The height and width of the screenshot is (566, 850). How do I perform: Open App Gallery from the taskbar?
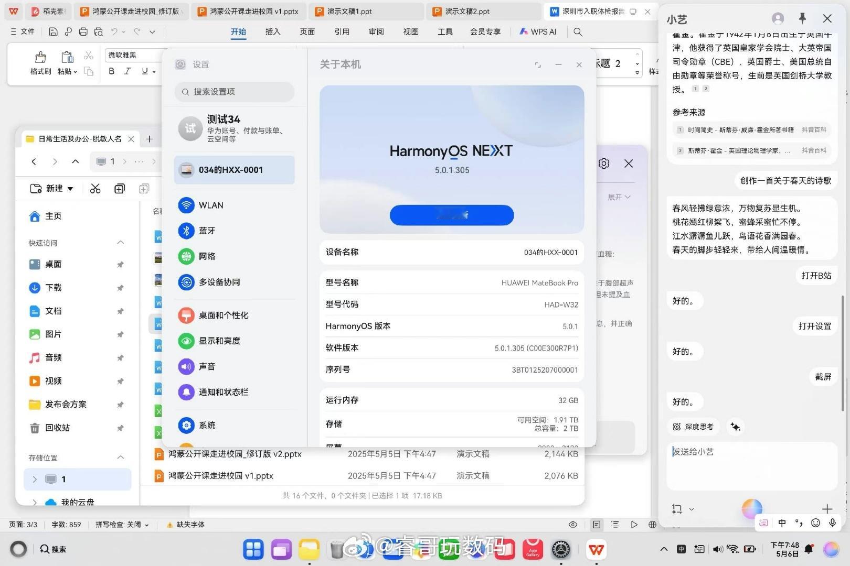[x=533, y=549]
